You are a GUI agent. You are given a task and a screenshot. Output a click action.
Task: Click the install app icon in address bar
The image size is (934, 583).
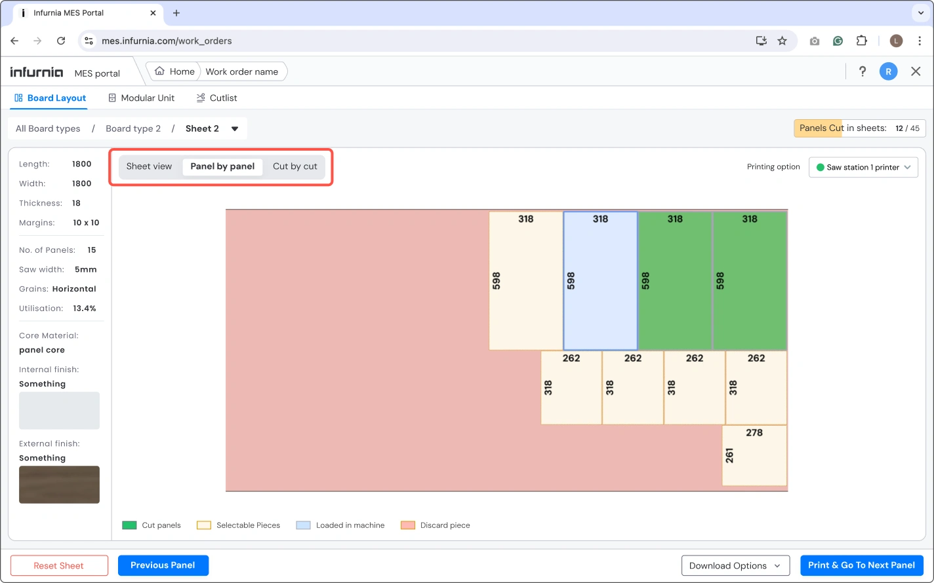761,41
